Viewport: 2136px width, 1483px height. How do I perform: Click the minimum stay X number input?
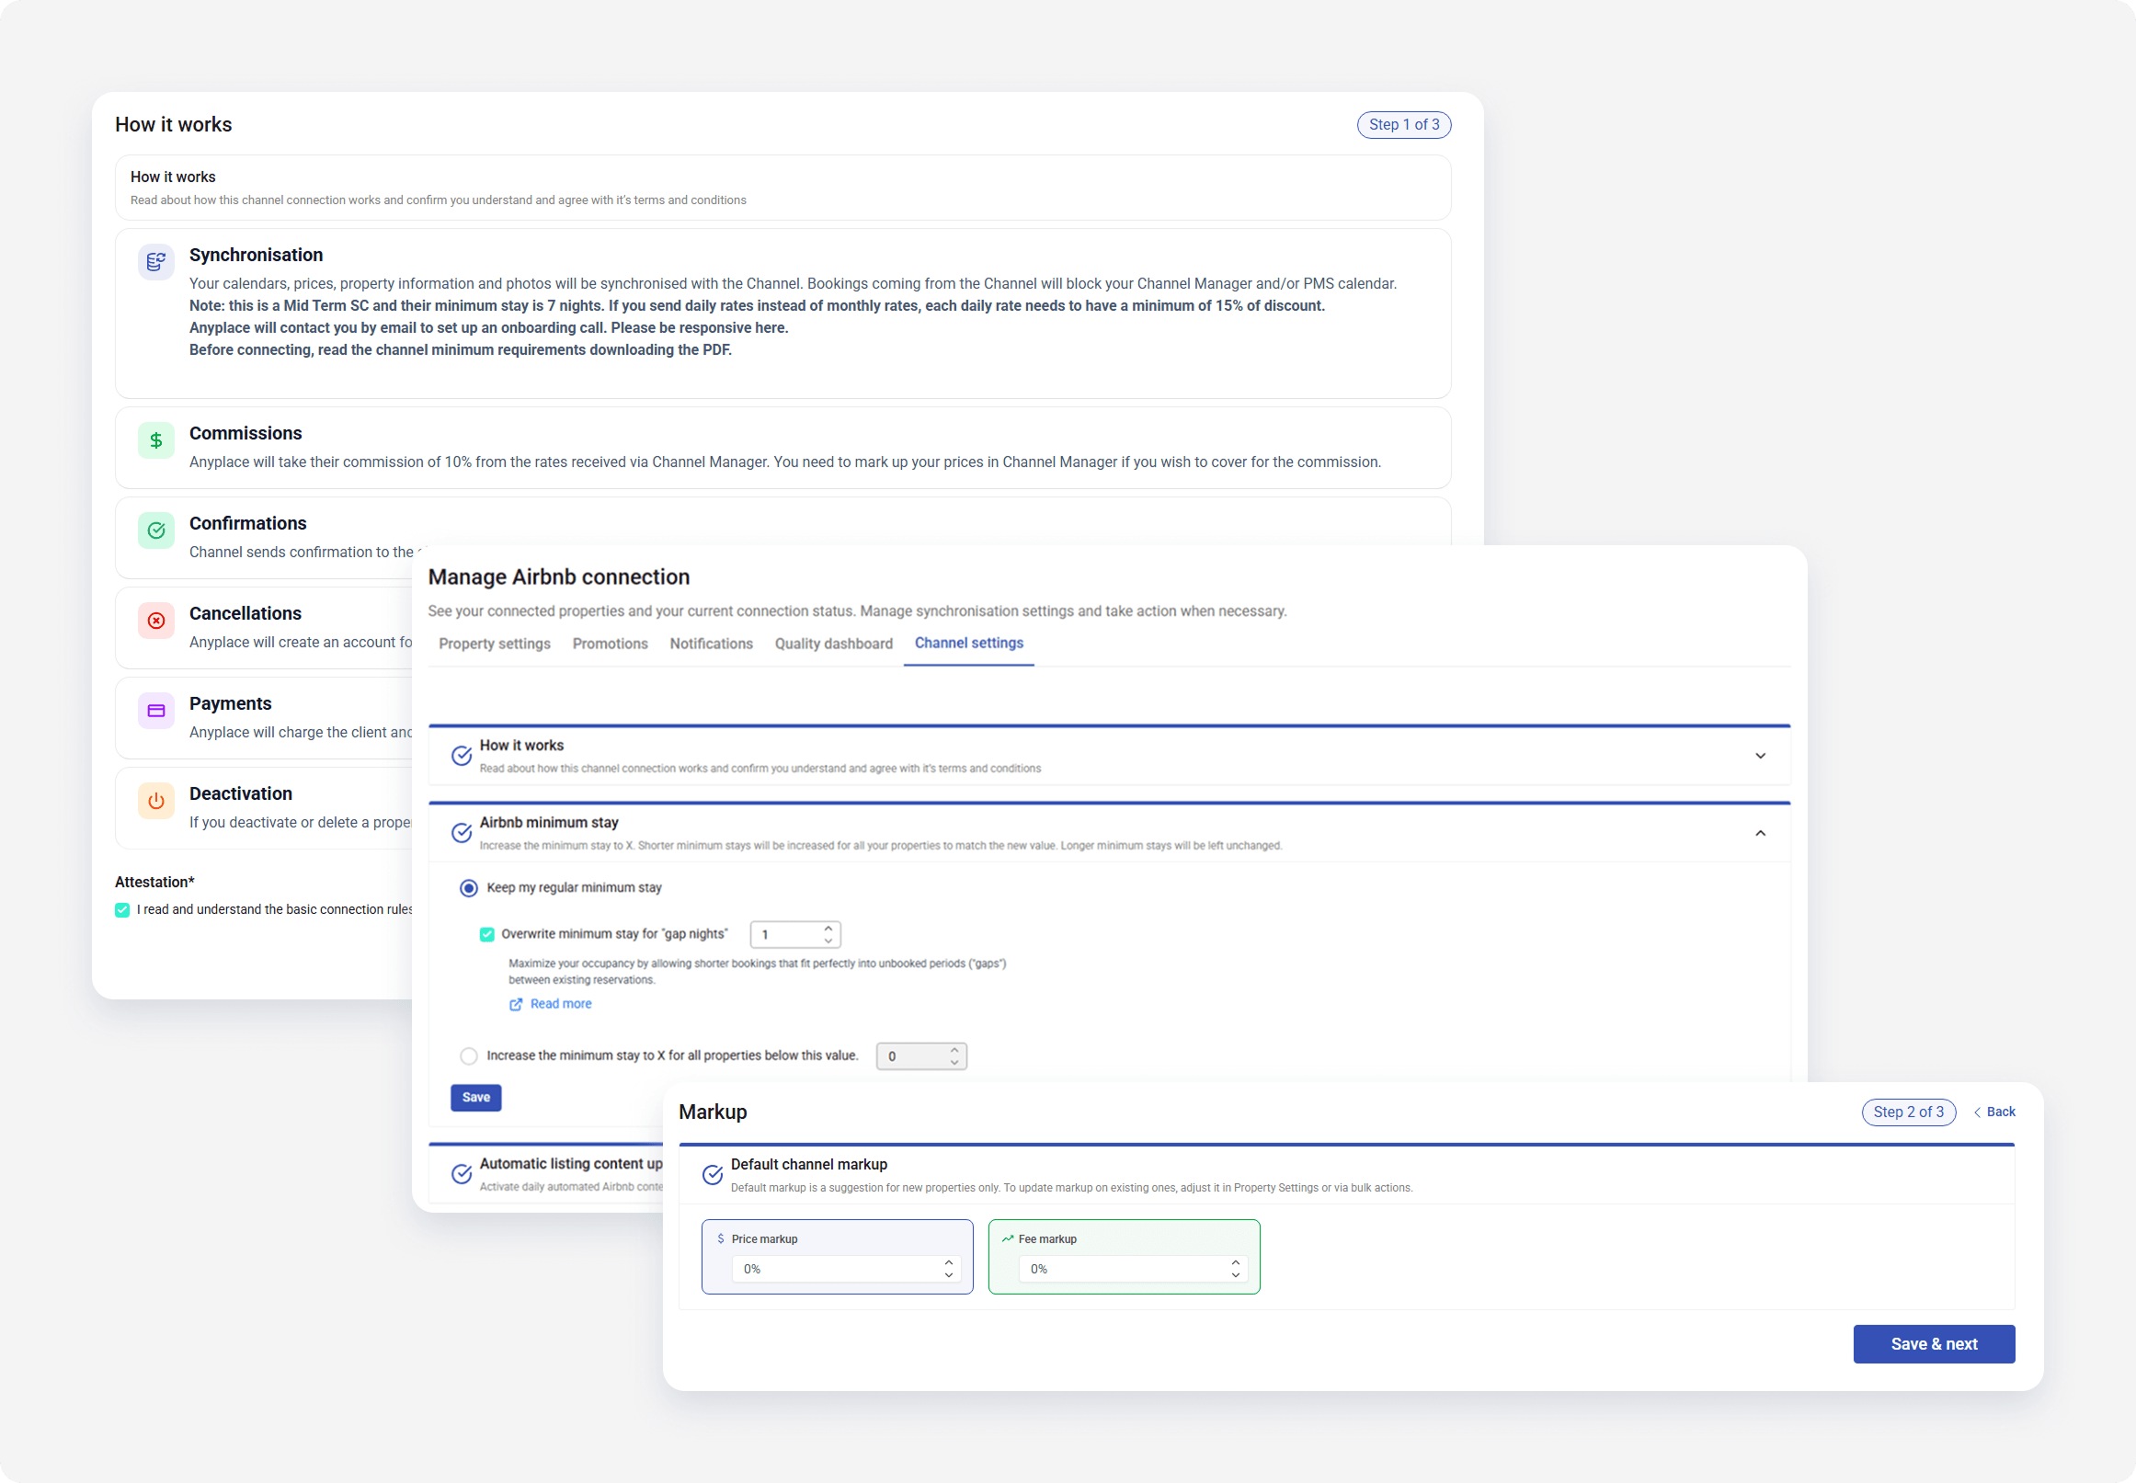pyautogui.click(x=921, y=1056)
